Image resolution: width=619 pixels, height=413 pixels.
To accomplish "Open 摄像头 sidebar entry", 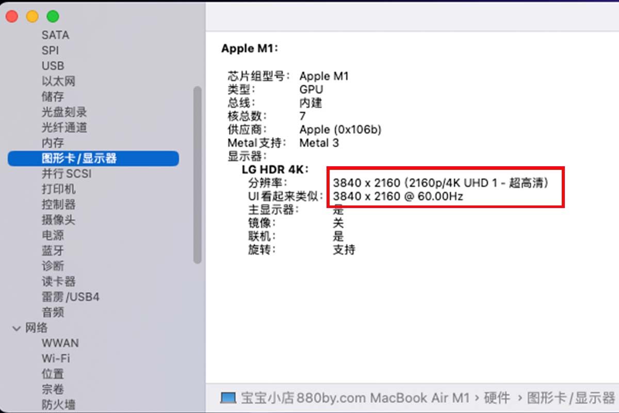I will tap(59, 220).
